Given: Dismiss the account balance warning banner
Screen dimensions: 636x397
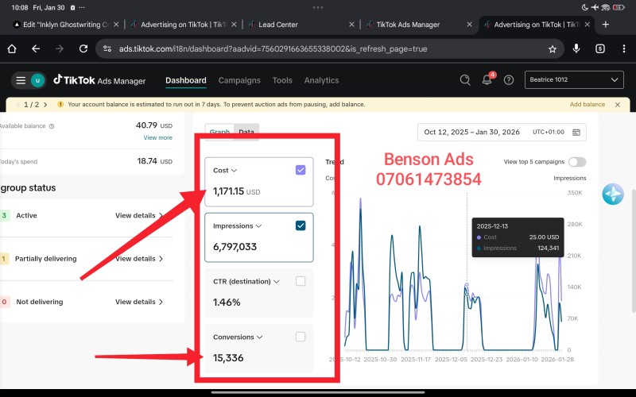Looking at the screenshot, I should pyautogui.click(x=618, y=105).
